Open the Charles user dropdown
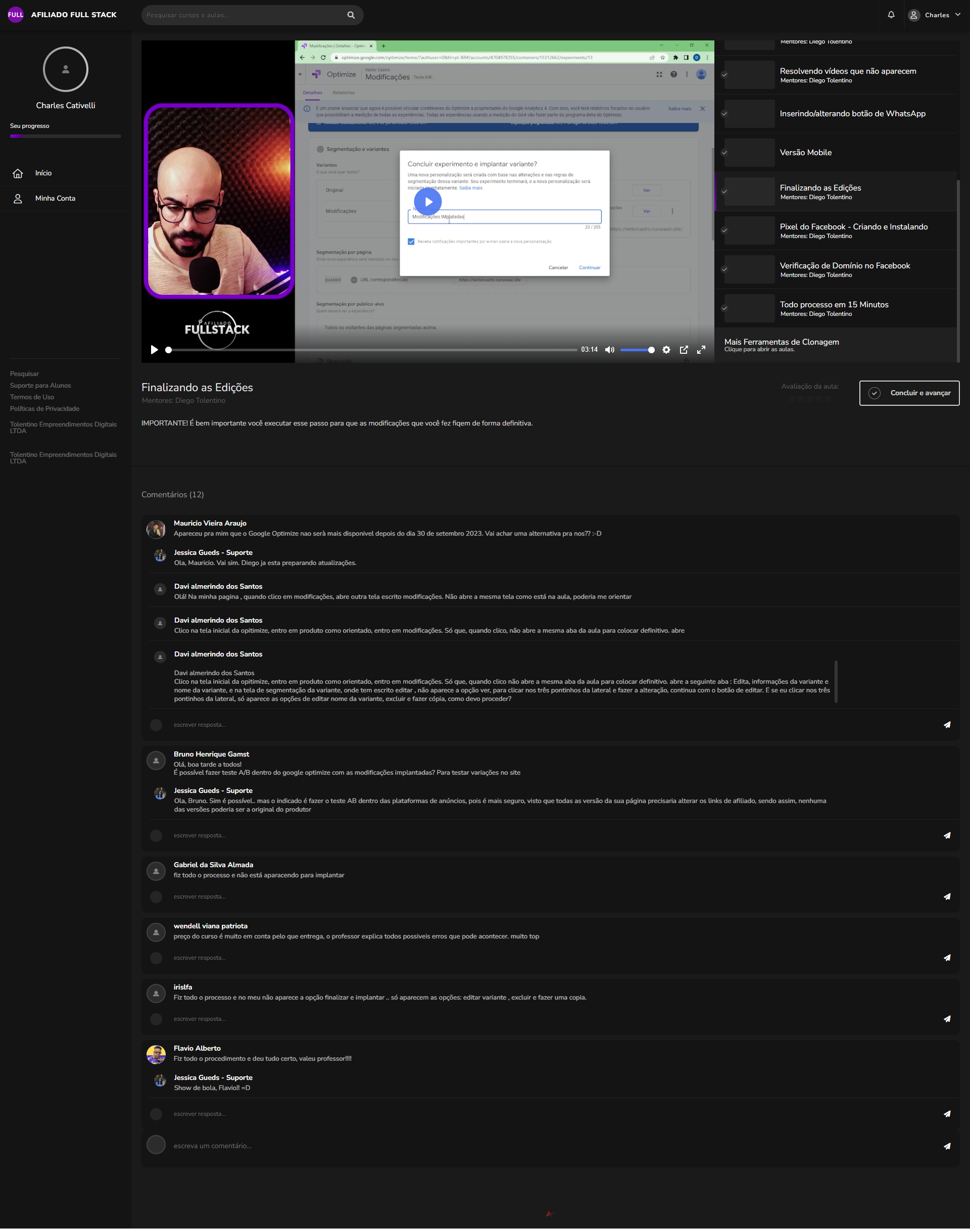 pos(934,15)
